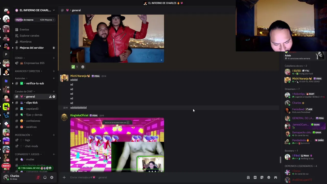Collapse COMANDOS Y JUEGOS category
This screenshot has width=327, height=184.
tap(28, 154)
